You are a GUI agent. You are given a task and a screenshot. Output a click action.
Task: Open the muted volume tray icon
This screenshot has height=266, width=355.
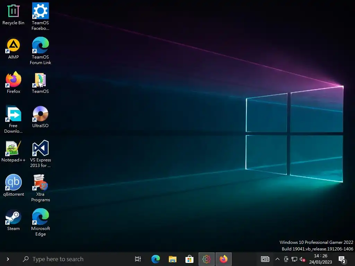pyautogui.click(x=302, y=259)
